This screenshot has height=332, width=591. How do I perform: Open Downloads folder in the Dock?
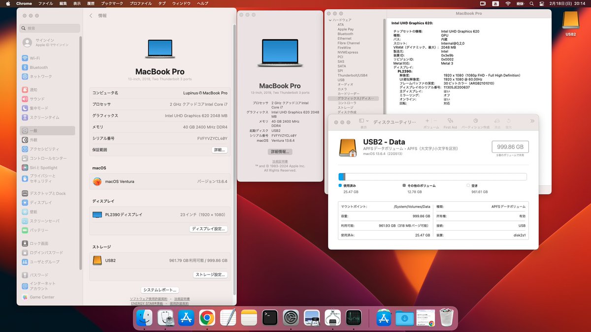coord(404,318)
